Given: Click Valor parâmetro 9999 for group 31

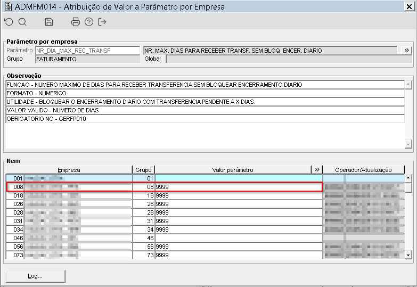Looking at the screenshot, I should tap(239, 221).
